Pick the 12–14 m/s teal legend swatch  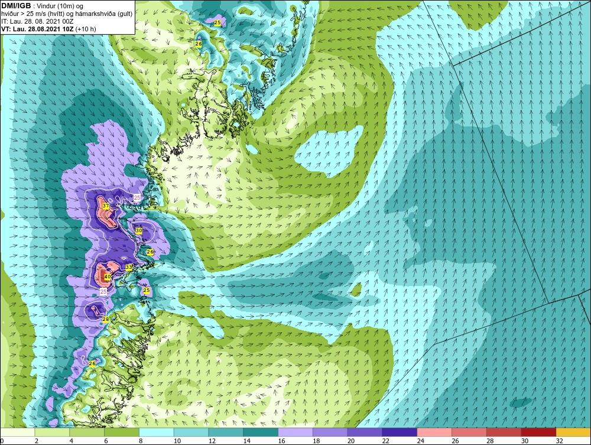[x=226, y=432]
